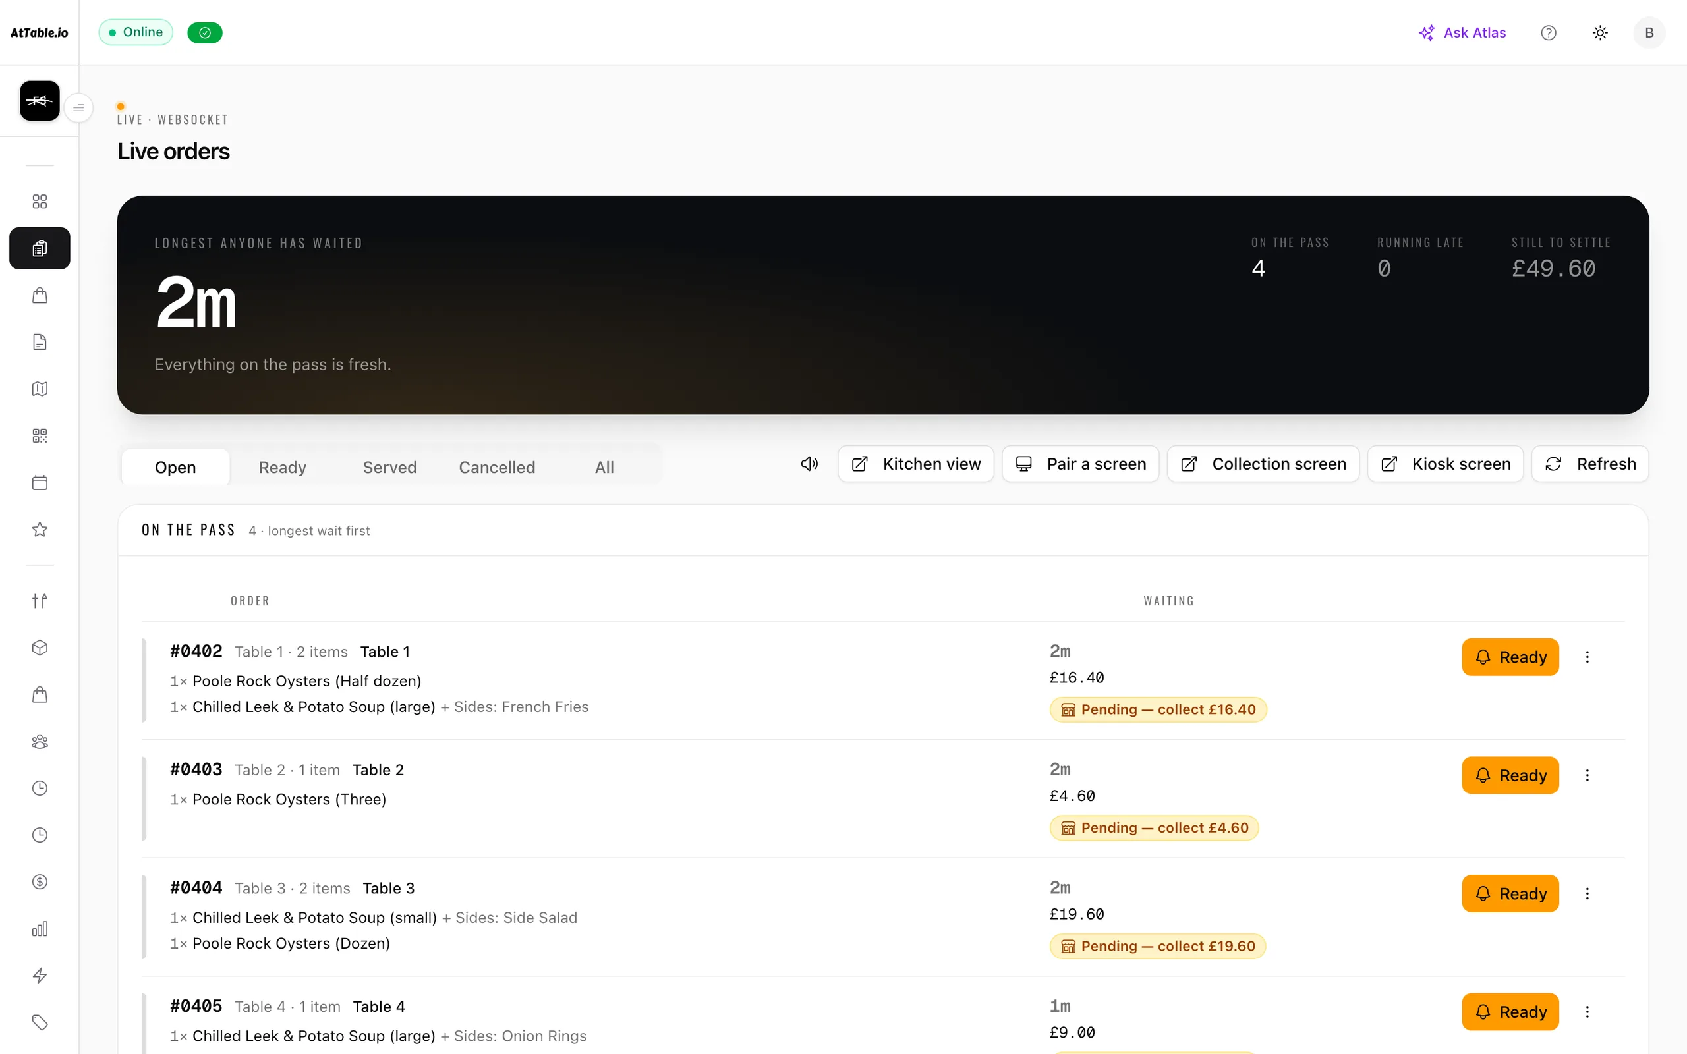Open the Kitchen view

(x=916, y=464)
